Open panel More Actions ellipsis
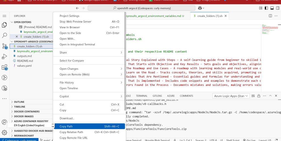 (265, 96)
